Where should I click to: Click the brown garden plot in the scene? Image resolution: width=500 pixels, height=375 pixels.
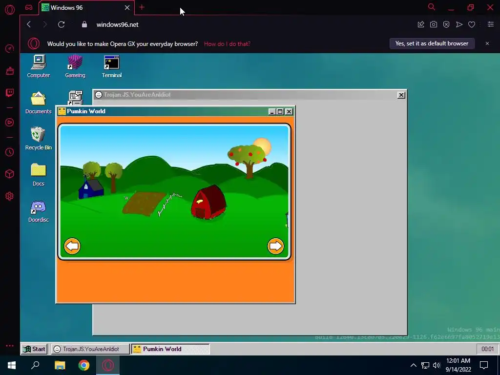click(x=144, y=204)
